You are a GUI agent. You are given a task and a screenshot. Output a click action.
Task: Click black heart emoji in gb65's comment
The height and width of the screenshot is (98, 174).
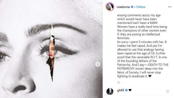tap(130, 90)
